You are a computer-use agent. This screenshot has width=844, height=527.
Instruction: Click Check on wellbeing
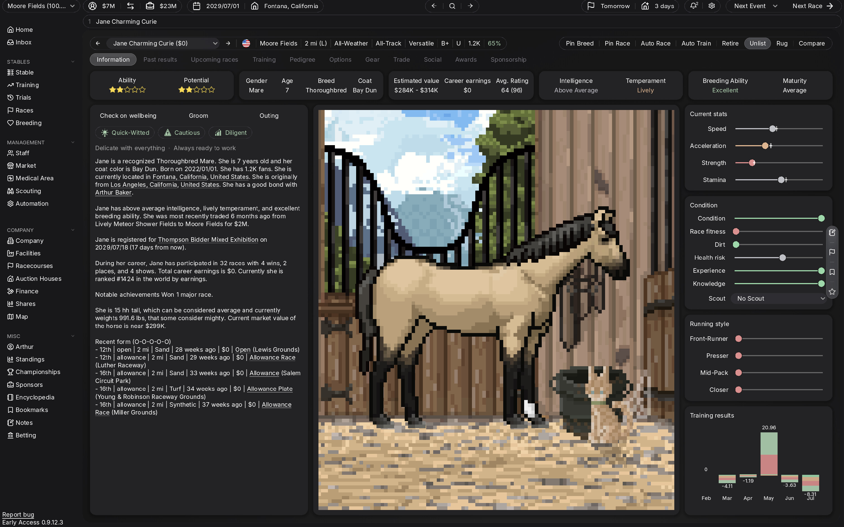tap(128, 116)
